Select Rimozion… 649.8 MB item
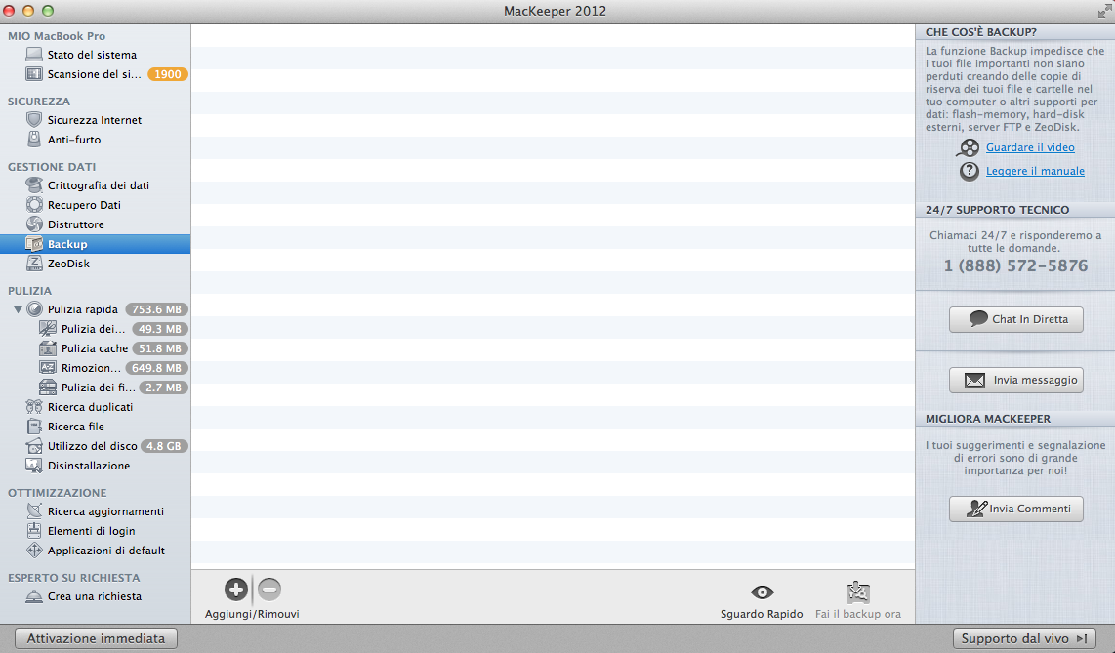 point(96,368)
